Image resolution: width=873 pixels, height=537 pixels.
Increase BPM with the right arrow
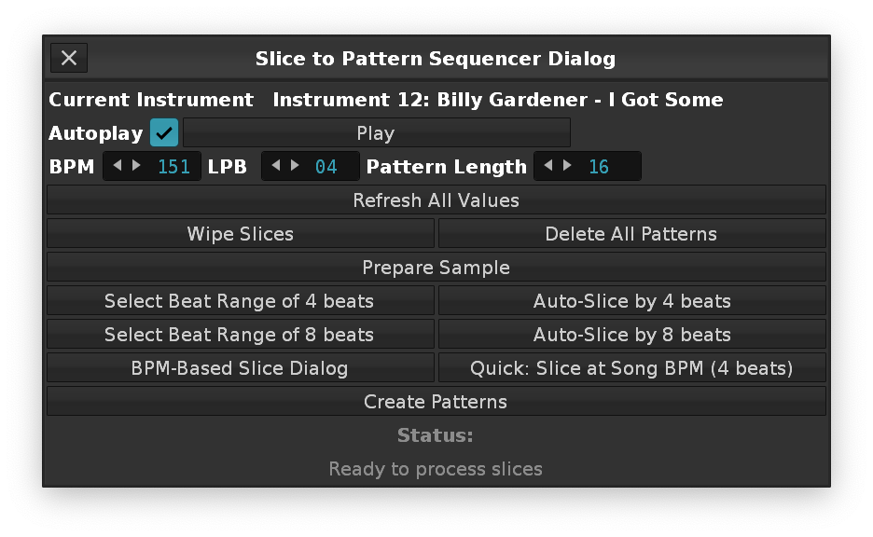click(137, 166)
